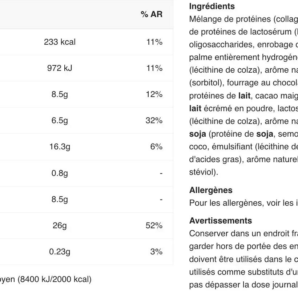Click the 972 kJ energy value

click(60, 68)
